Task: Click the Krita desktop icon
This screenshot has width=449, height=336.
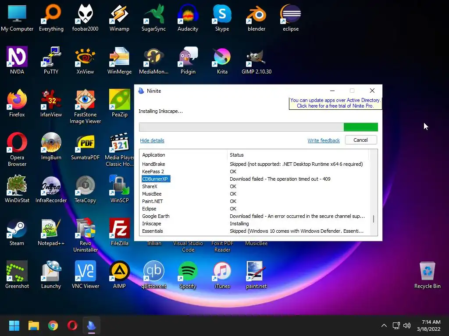Action: coord(222,60)
